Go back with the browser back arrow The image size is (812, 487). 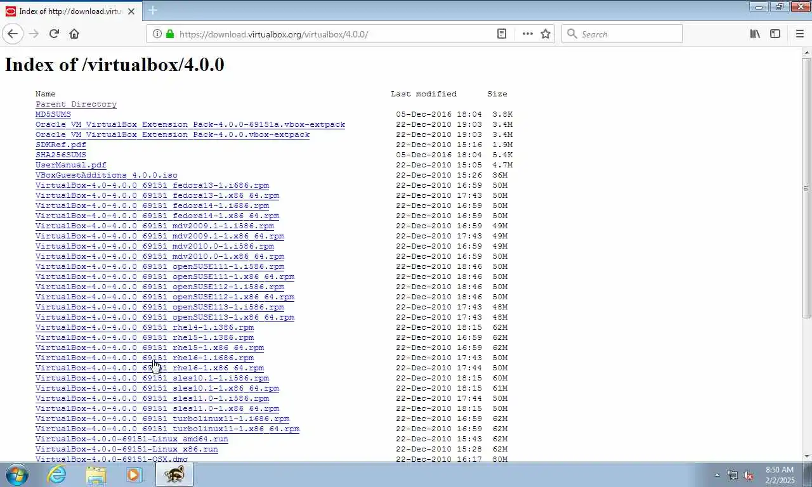(13, 34)
